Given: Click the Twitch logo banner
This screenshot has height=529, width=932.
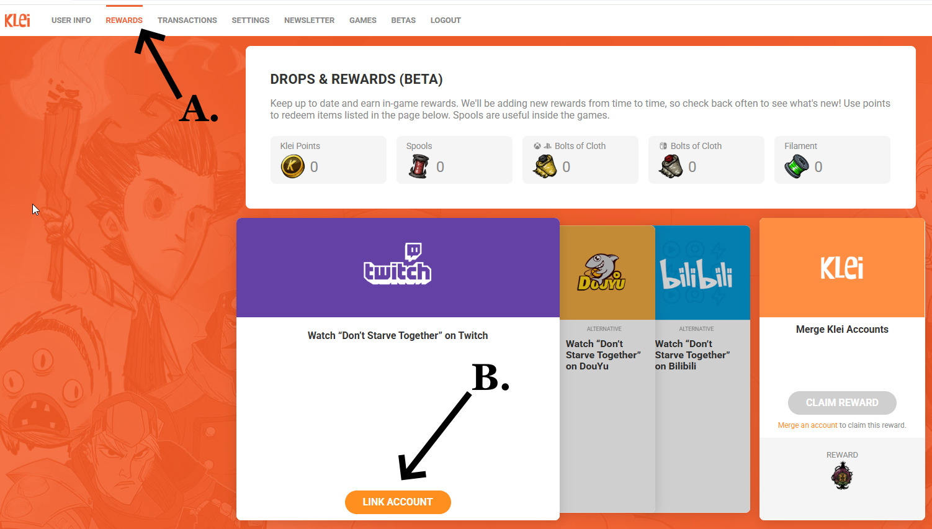Looking at the screenshot, I should (x=398, y=268).
